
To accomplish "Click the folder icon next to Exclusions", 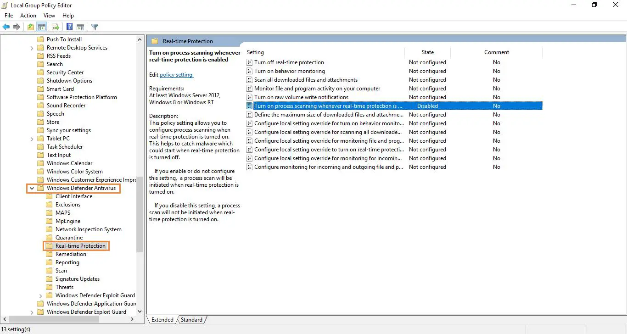I will coord(49,205).
